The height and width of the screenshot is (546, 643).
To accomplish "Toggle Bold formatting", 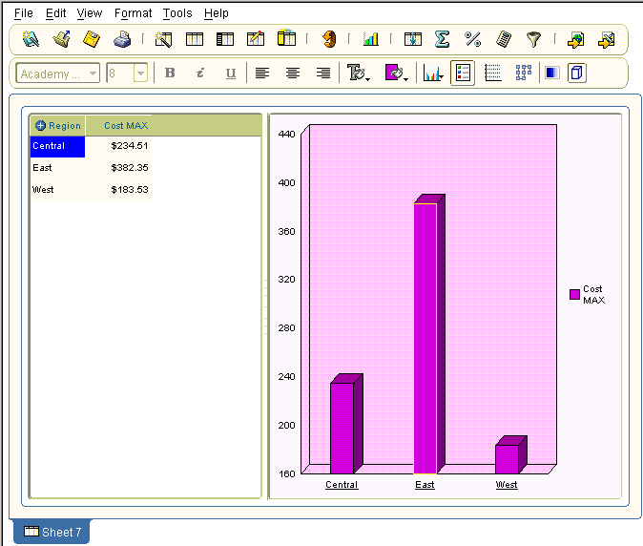I will [x=170, y=73].
